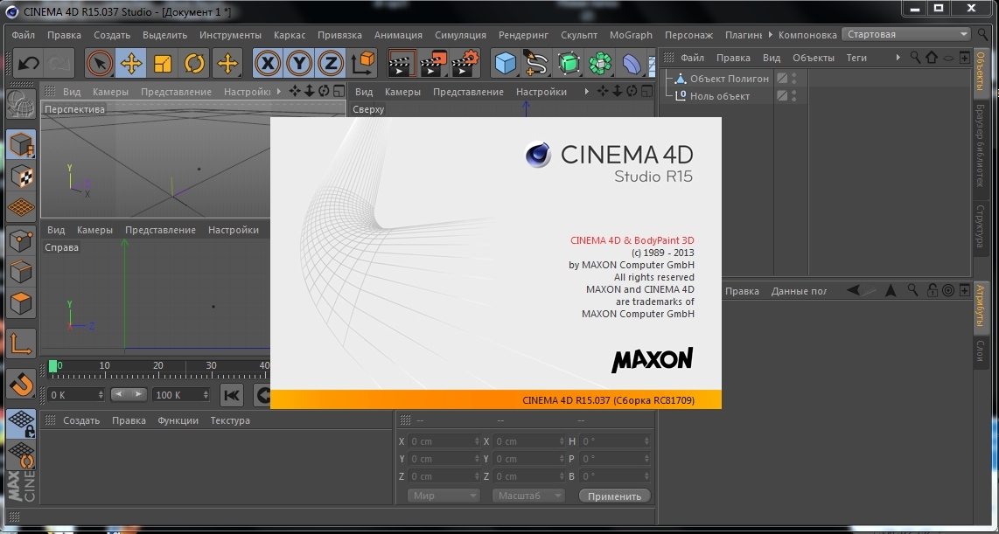Enable the orange Workplane grid mode

[21, 207]
